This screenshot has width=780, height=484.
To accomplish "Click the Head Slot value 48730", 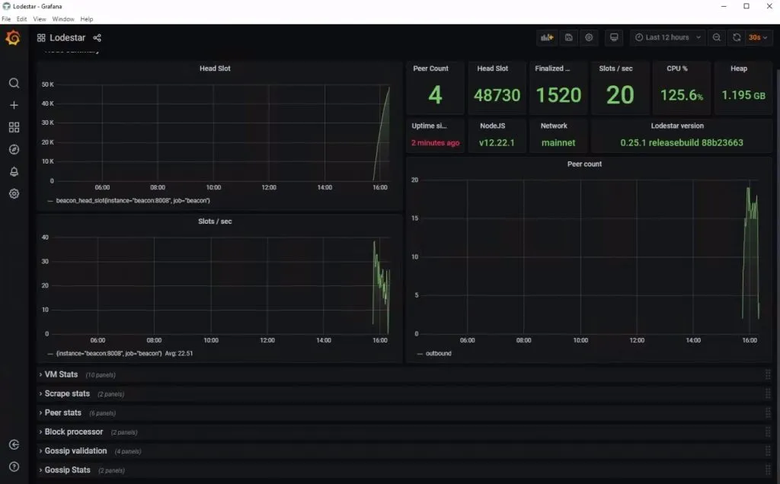I will coord(497,95).
